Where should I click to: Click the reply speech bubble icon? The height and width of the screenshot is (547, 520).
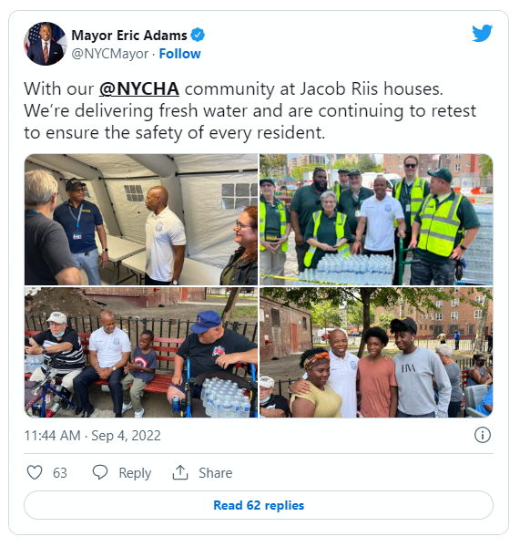coord(100,472)
